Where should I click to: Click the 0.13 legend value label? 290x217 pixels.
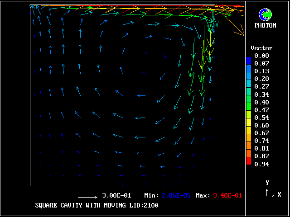pyautogui.click(x=261, y=71)
